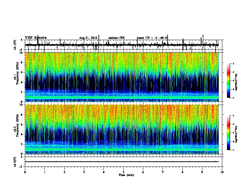250x193 pixels.
Task: Select the date text "Aug.31, 2018"
Action: click(x=88, y=38)
